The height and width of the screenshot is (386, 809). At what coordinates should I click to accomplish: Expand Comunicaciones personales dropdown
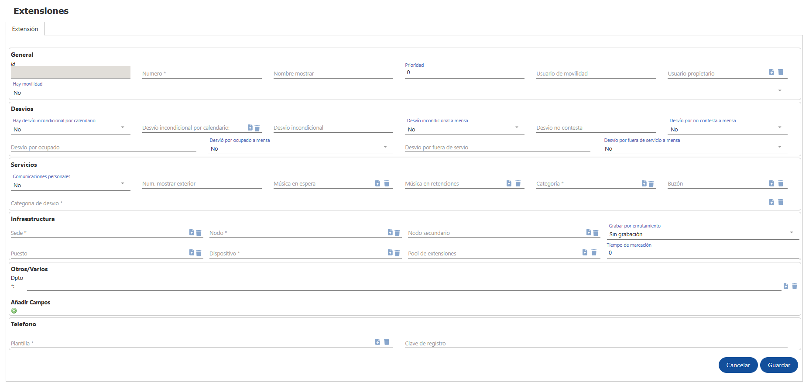pyautogui.click(x=71, y=185)
